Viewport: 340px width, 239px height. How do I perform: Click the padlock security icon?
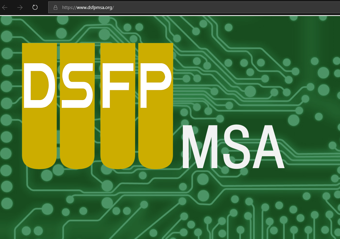(55, 7)
